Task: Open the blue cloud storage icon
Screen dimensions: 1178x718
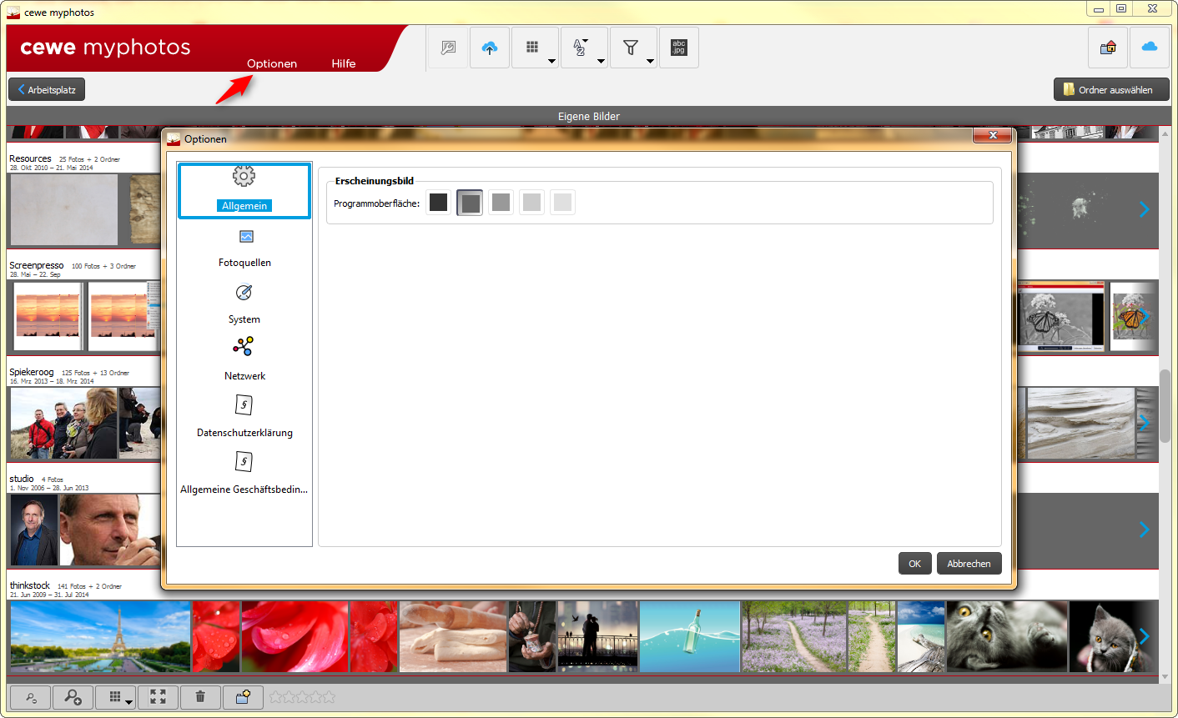Action: 1150,48
